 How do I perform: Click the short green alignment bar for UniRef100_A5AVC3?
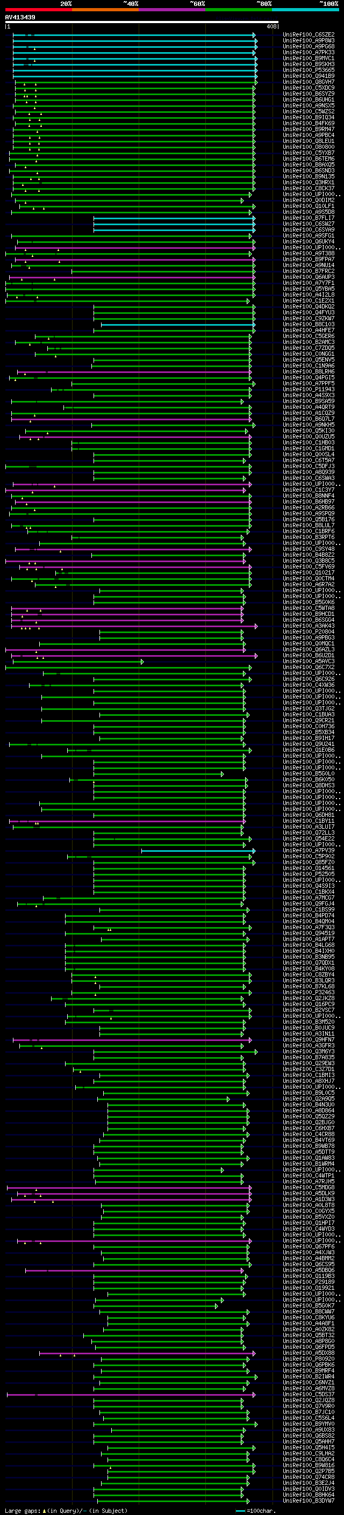(x=78, y=662)
